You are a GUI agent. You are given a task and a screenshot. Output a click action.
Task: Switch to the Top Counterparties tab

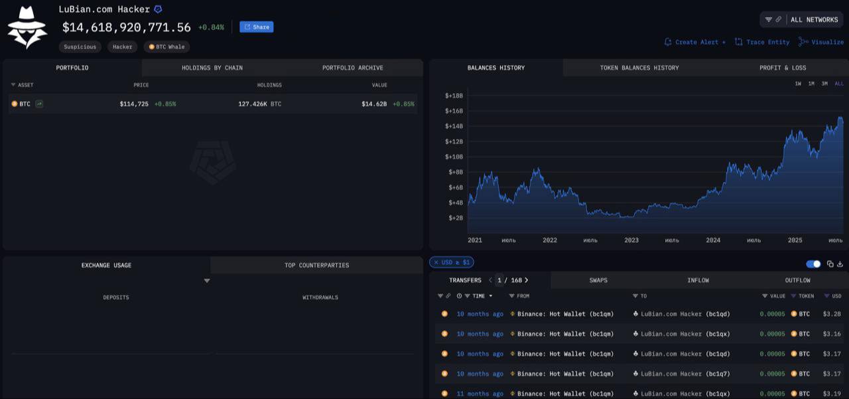[x=317, y=265]
